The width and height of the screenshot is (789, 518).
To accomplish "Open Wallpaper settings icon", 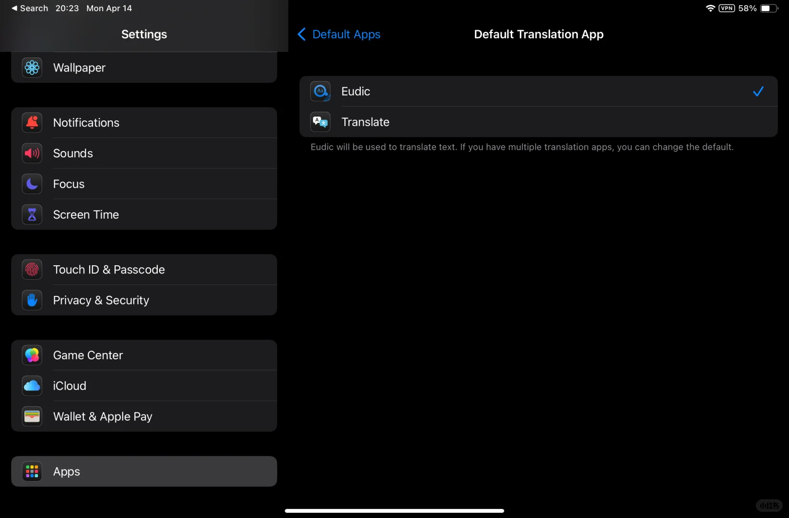I will (x=32, y=68).
